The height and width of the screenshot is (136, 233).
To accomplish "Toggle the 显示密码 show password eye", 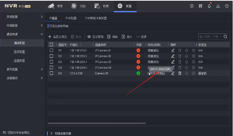I will click(89, 37).
